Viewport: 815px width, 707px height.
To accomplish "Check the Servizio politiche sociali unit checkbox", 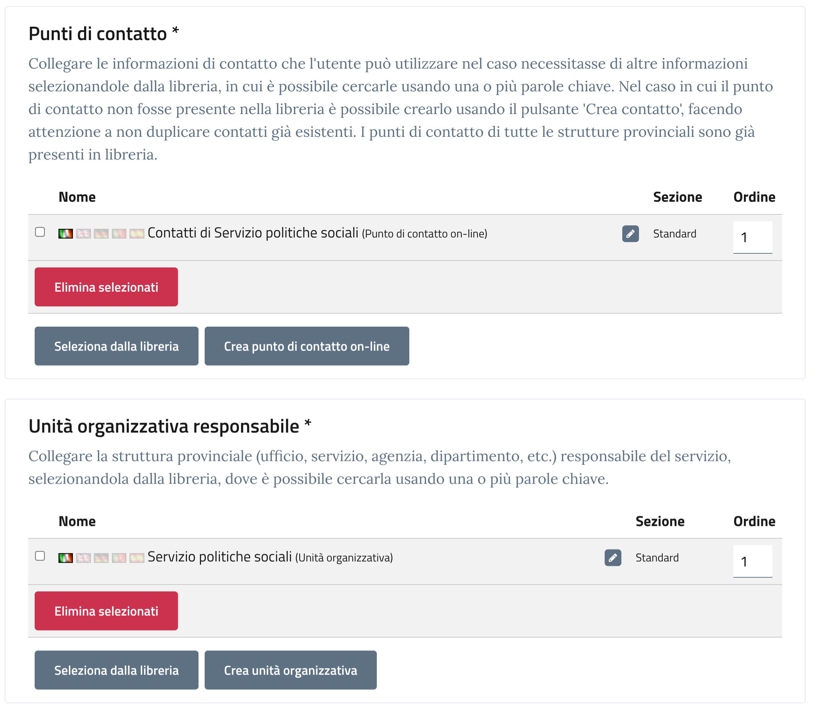I will tap(40, 556).
